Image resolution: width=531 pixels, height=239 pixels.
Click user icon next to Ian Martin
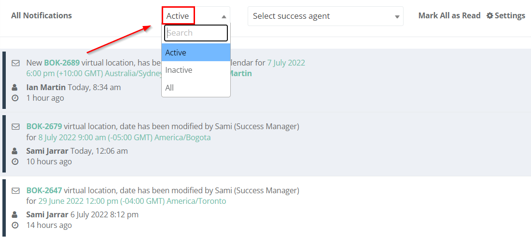(x=14, y=88)
